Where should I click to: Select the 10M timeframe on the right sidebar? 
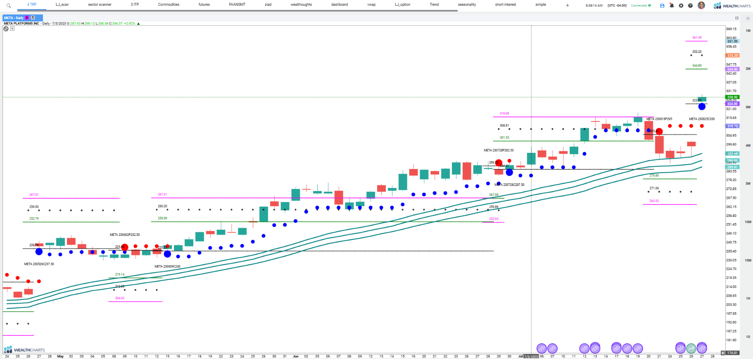point(748,222)
